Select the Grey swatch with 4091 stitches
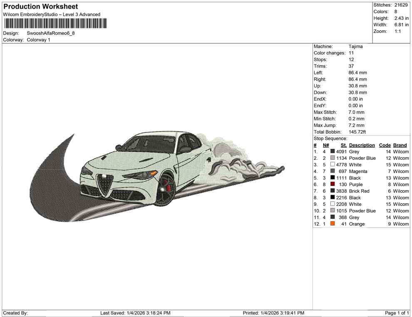 (x=333, y=152)
